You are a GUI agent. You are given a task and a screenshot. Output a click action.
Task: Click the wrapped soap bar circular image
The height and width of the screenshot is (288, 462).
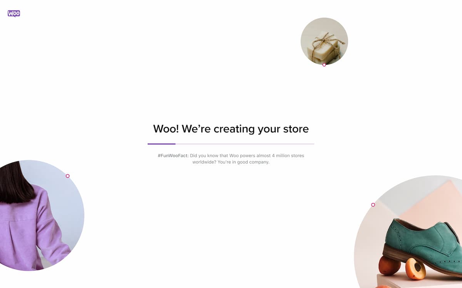point(324,41)
